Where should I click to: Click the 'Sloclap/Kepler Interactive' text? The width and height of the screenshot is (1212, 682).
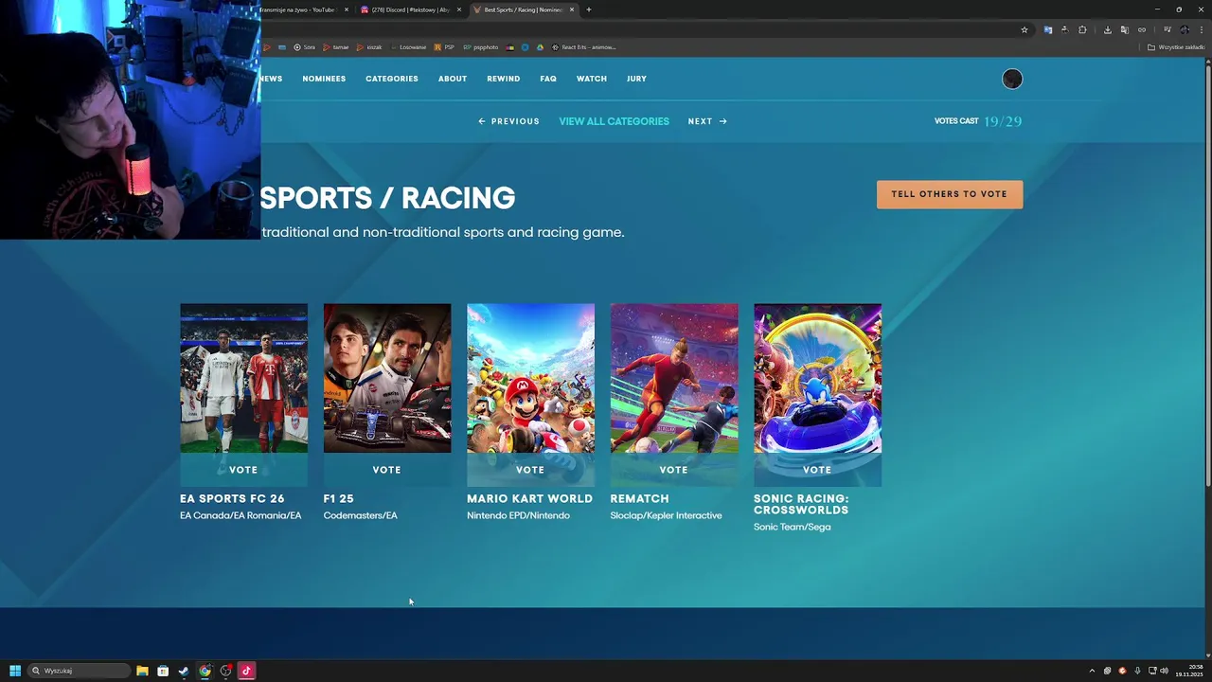667,515
